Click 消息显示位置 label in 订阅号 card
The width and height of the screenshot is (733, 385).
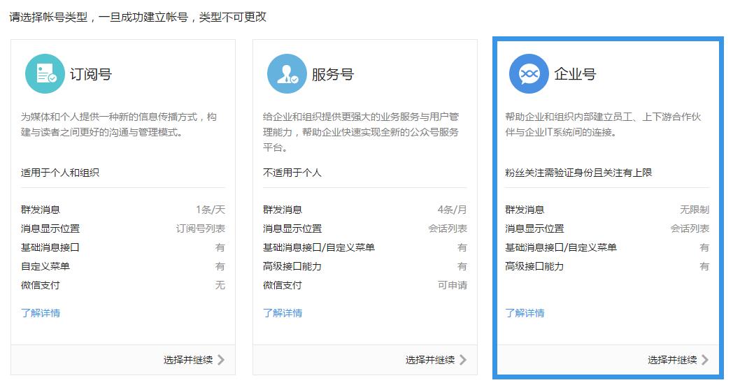coord(50,228)
